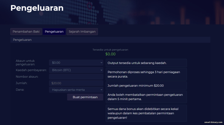Click the green $0.00 available balance
The width and height of the screenshot is (224, 125).
click(111, 54)
